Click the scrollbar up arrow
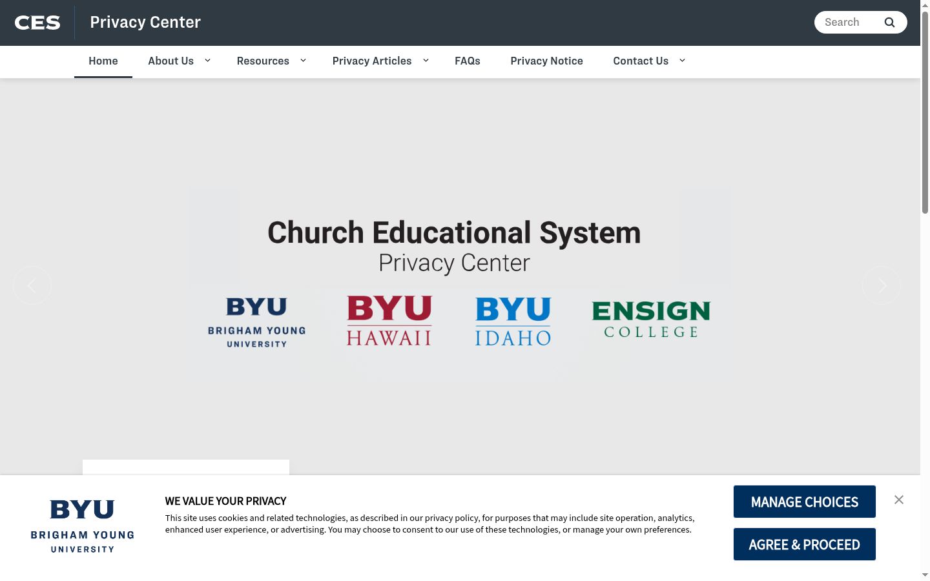930x581 pixels. tap(925, 5)
